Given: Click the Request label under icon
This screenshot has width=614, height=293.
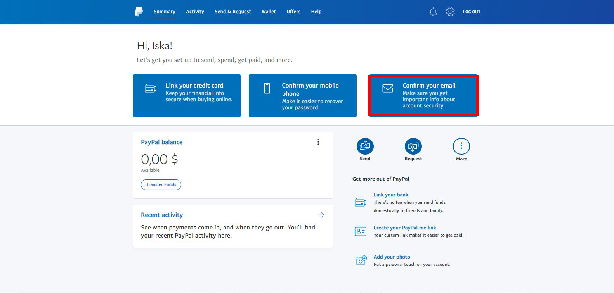Looking at the screenshot, I should click(x=413, y=159).
